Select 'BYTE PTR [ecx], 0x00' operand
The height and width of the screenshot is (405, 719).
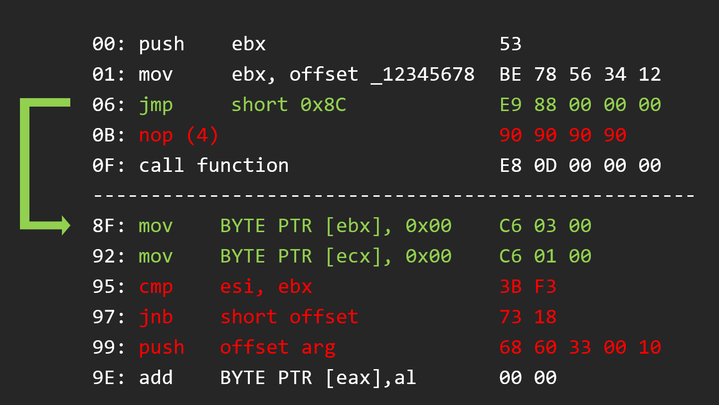pos(336,257)
